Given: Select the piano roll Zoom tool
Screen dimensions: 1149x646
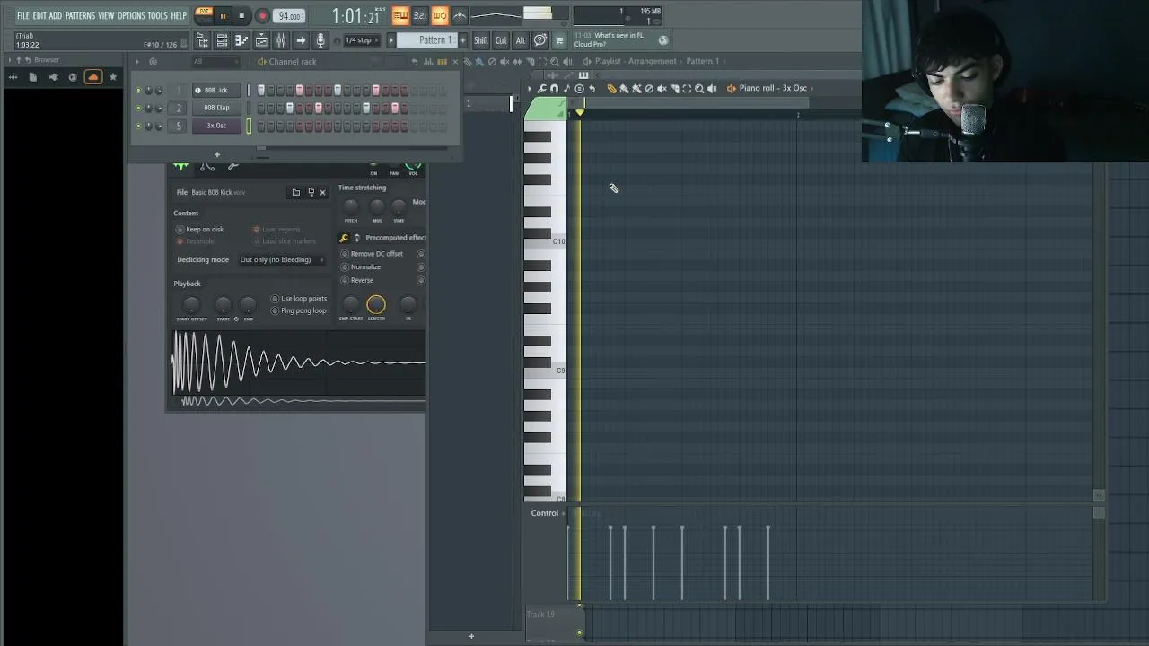Looking at the screenshot, I should coord(699,88).
